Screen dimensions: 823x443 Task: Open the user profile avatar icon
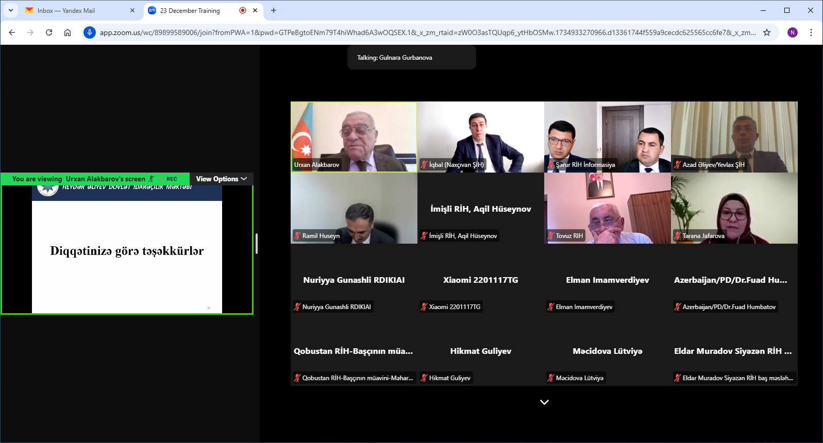793,32
